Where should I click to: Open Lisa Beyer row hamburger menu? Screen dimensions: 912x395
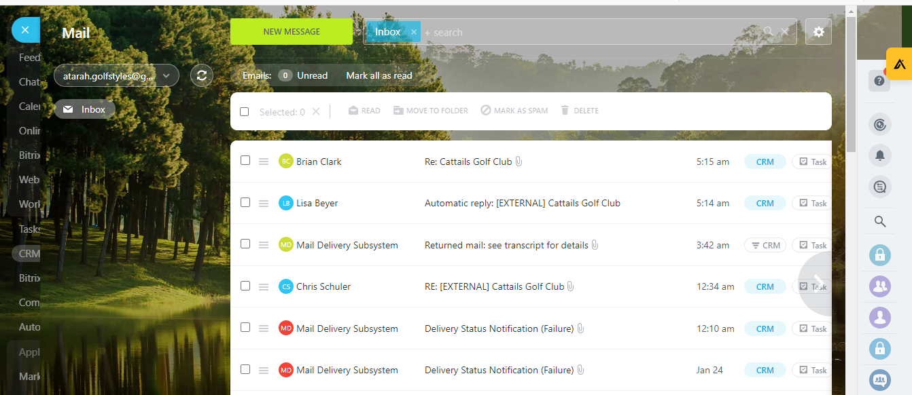tap(264, 203)
